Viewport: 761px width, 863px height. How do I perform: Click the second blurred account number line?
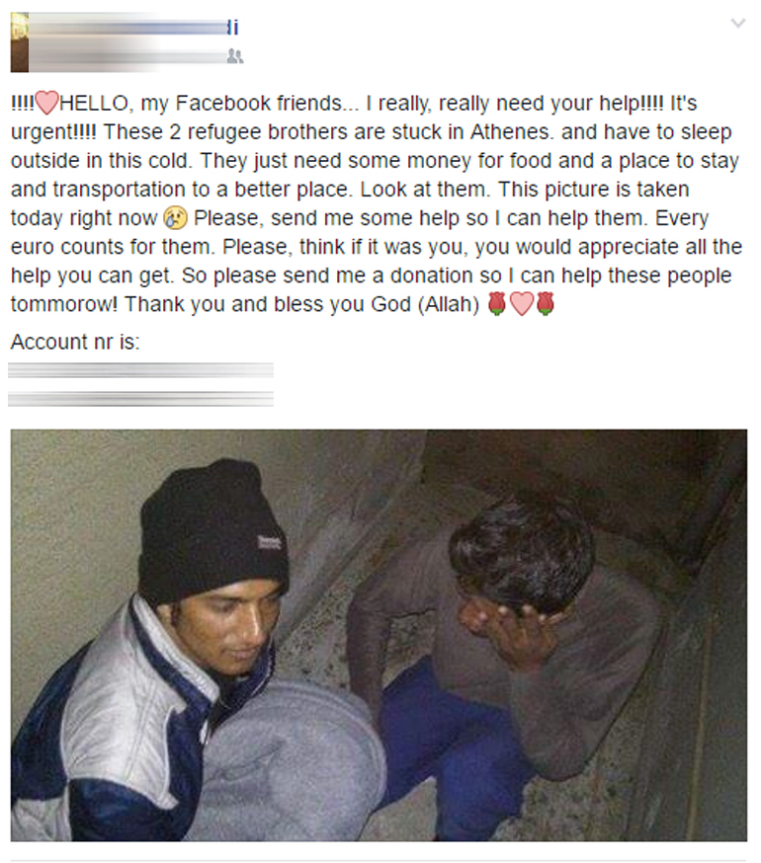pyautogui.click(x=140, y=399)
